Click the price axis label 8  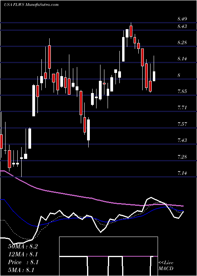[x=179, y=75]
